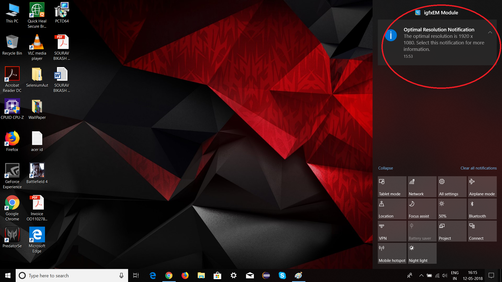Image resolution: width=502 pixels, height=282 pixels.
Task: Turn on Mobile hotspot tile
Action: pos(392,253)
